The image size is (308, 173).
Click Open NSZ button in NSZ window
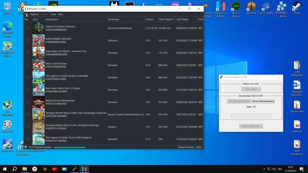tap(251, 89)
